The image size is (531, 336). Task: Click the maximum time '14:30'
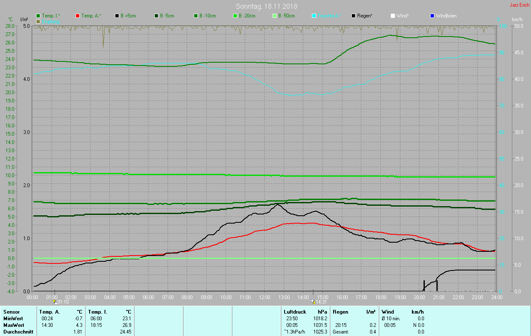click(x=47, y=325)
